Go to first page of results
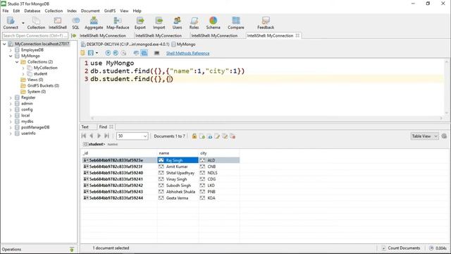The image size is (451, 254). 84,136
